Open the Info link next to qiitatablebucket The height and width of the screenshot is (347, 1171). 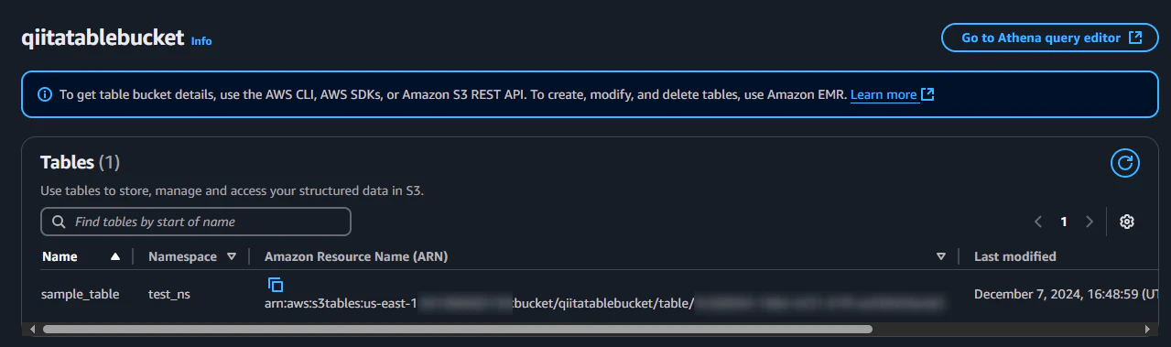[x=201, y=41]
